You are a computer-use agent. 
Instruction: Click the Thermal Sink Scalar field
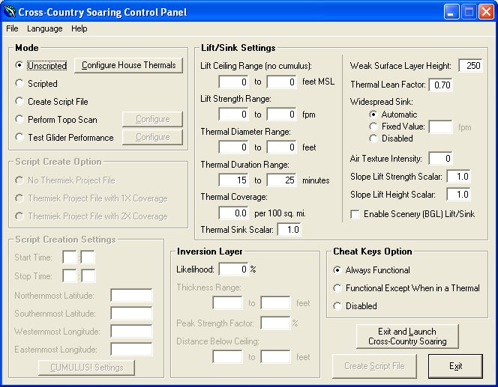click(x=289, y=230)
